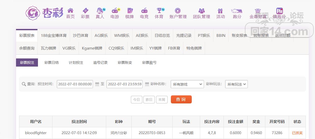Open the 首页 home icon

pyautogui.click(x=70, y=11)
